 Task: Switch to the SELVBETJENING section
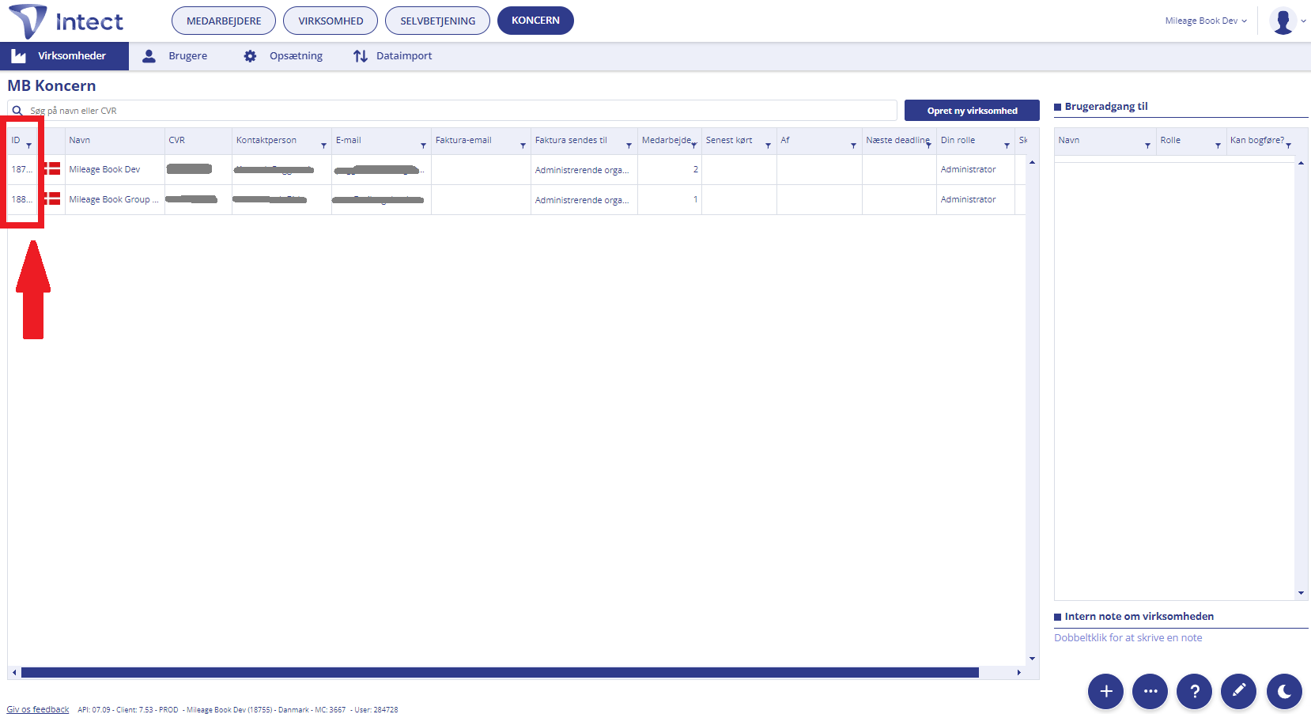coord(437,21)
